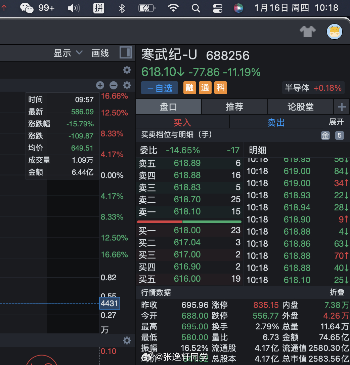This screenshot has width=350, height=365.
Task: Click the date and time in menu bar
Action: click(x=296, y=8)
